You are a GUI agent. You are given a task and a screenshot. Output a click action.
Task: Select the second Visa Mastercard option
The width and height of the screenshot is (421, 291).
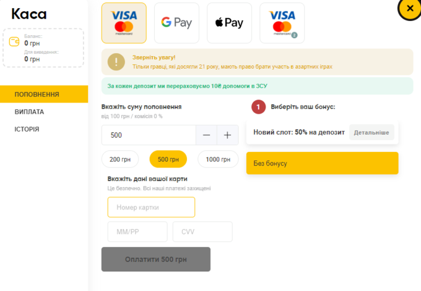click(282, 23)
